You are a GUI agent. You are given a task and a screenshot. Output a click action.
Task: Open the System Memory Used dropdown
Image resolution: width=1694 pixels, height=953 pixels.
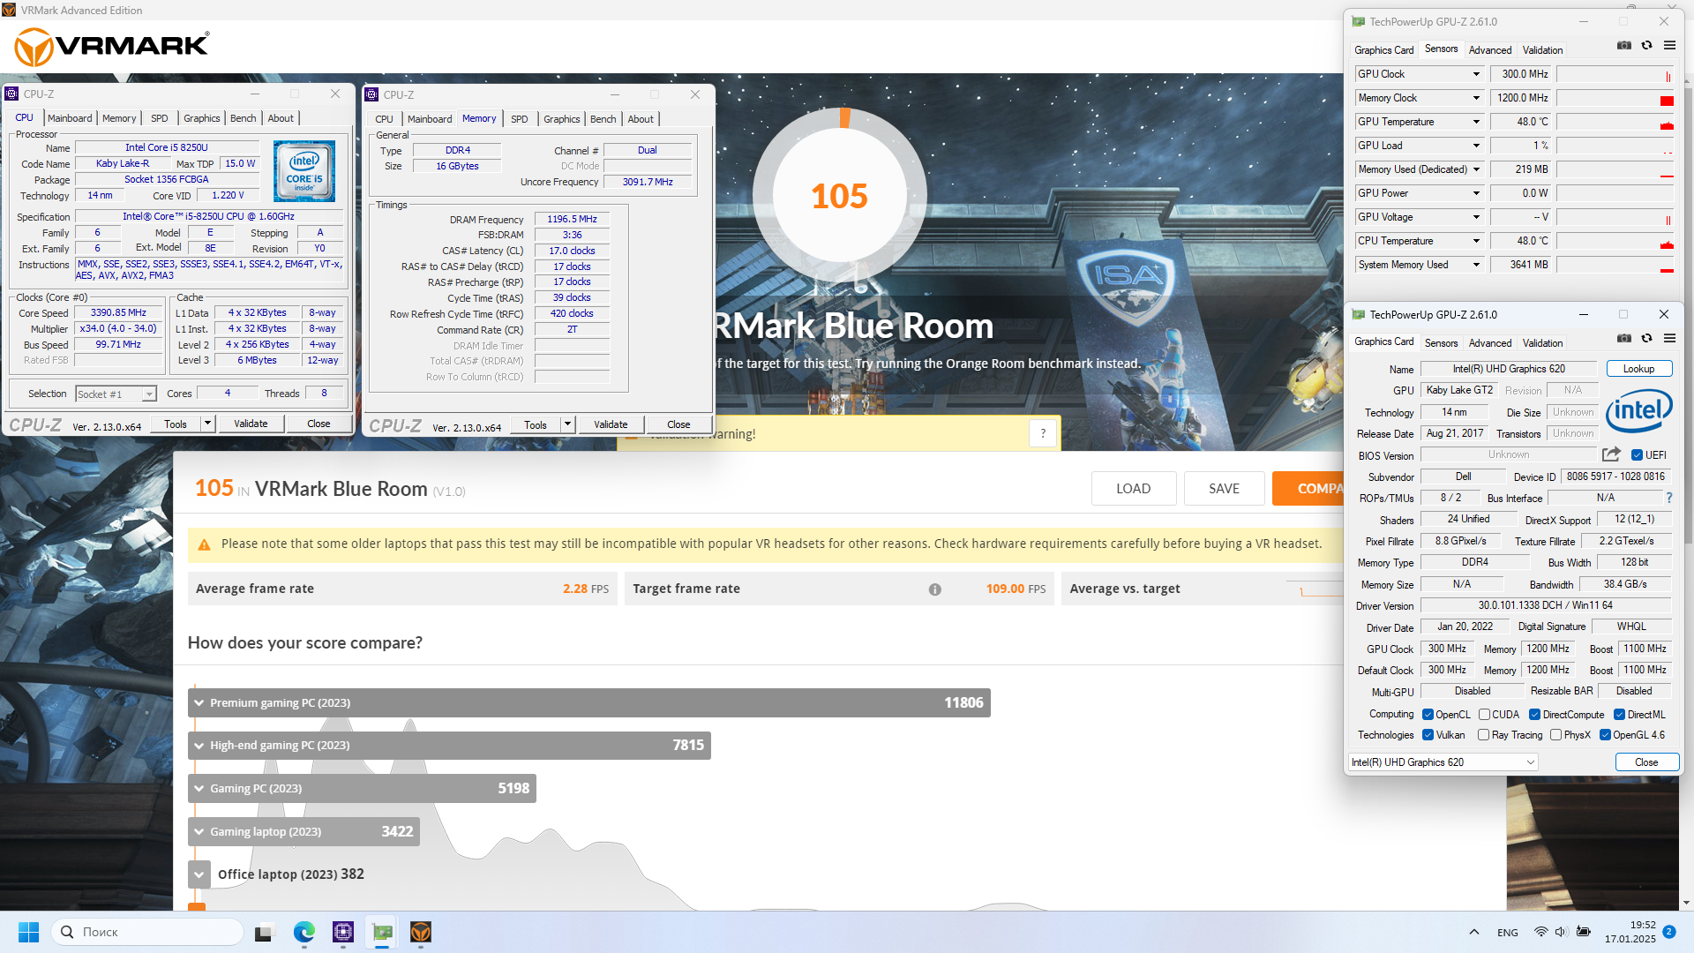pyautogui.click(x=1476, y=265)
